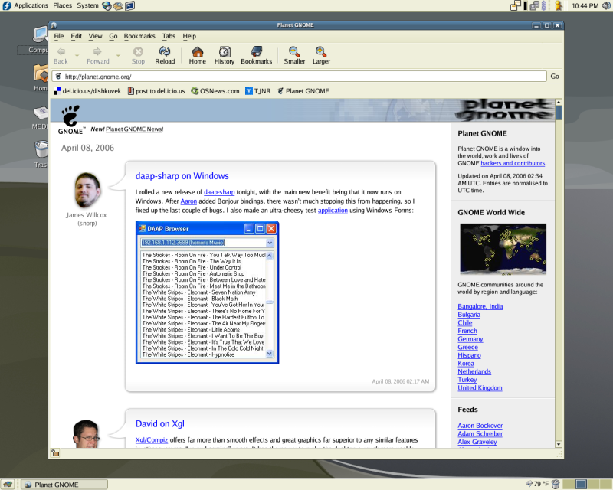613x490 pixels.
Task: Open Forward history dropdown arrow
Action: [118, 55]
